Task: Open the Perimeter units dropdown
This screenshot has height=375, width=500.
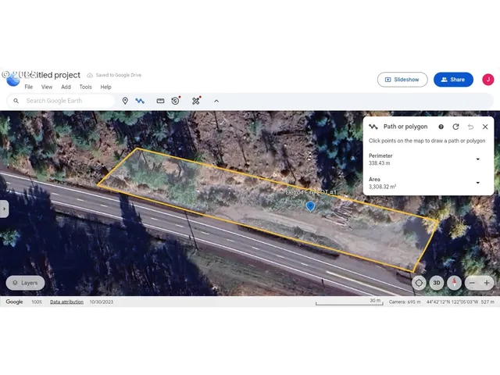Action: tap(477, 159)
